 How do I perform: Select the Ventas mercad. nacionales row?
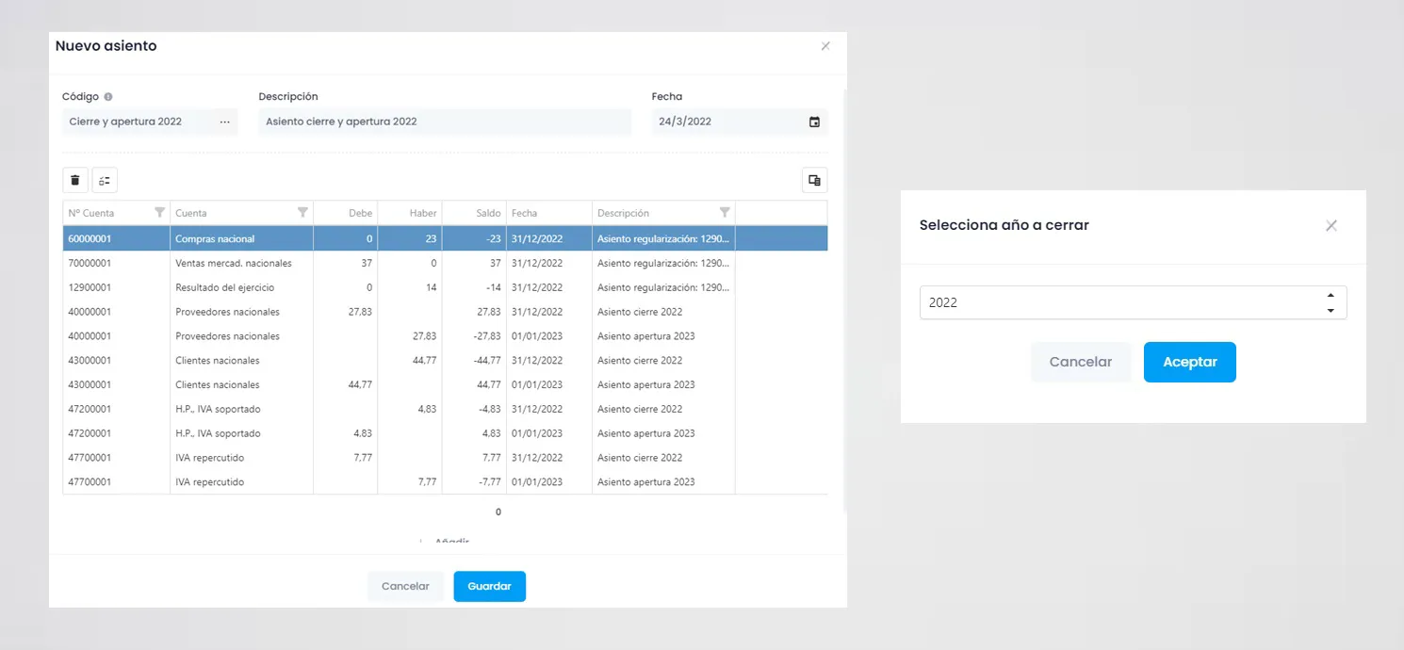pyautogui.click(x=445, y=263)
